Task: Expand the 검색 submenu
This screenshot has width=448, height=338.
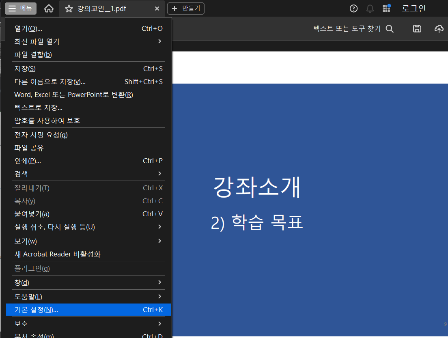Action: (x=88, y=174)
